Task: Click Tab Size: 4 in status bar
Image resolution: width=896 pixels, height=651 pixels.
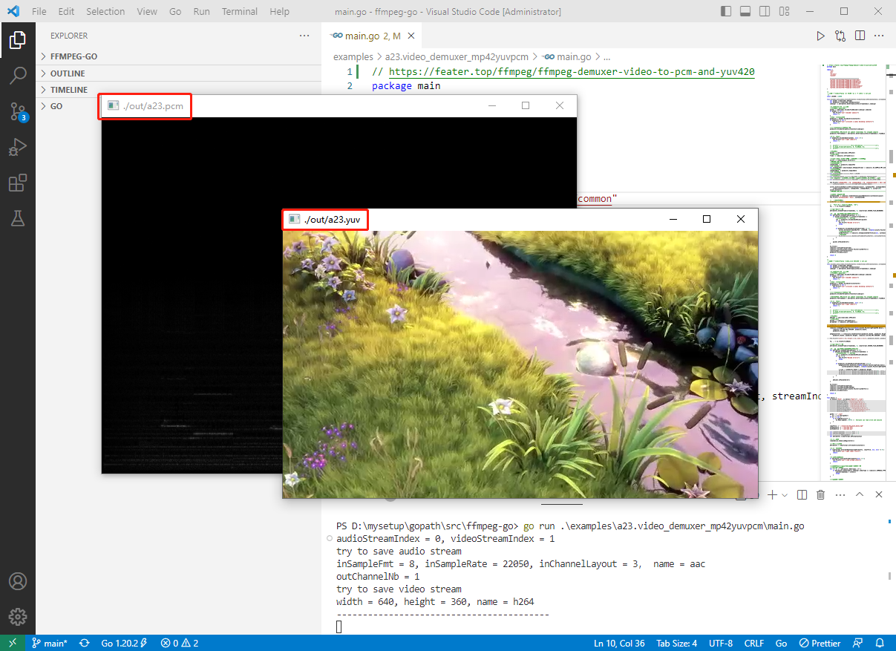Action: [676, 643]
